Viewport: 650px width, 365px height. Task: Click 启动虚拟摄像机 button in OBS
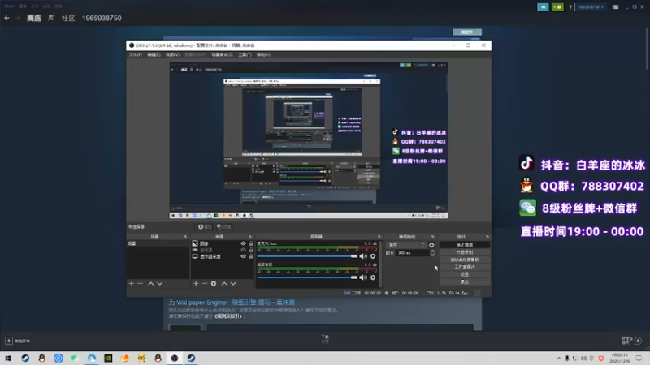point(464,260)
